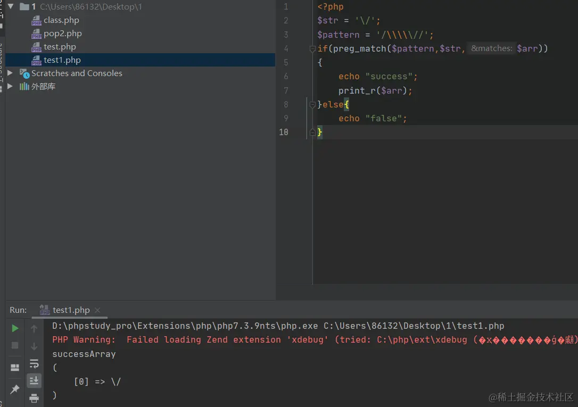Click down the stack trace arrow
This screenshot has width=578, height=407.
point(34,346)
